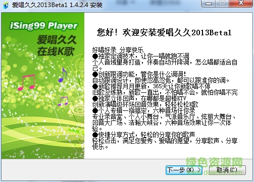Click the iSing99 Player logo text
The height and width of the screenshot is (182, 254).
pos(43,26)
